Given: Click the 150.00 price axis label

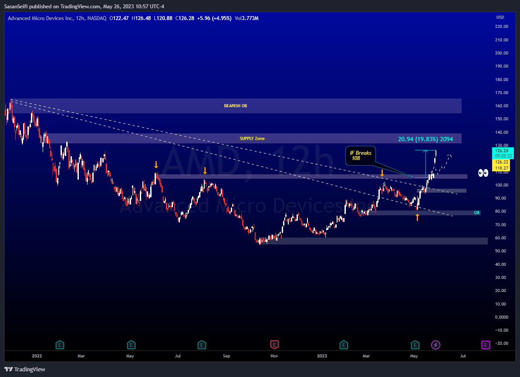Looking at the screenshot, I should tap(501, 119).
